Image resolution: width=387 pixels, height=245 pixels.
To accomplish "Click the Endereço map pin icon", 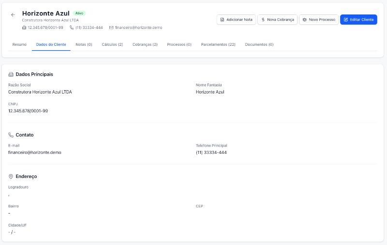I will pyautogui.click(x=11, y=177).
